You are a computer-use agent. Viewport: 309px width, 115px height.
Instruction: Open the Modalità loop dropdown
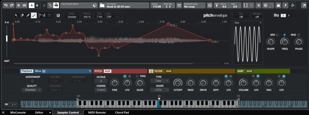tap(194, 5)
